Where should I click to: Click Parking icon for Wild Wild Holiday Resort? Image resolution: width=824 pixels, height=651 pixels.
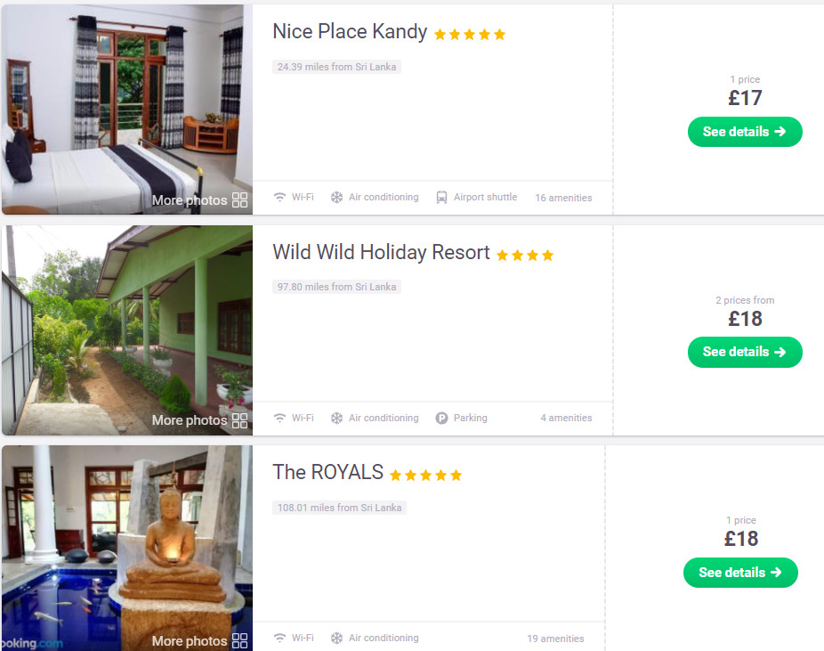pyautogui.click(x=441, y=418)
